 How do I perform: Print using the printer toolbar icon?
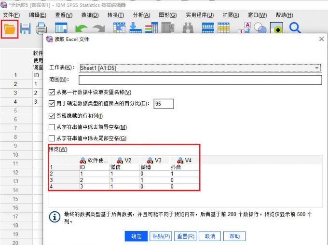(x=41, y=28)
